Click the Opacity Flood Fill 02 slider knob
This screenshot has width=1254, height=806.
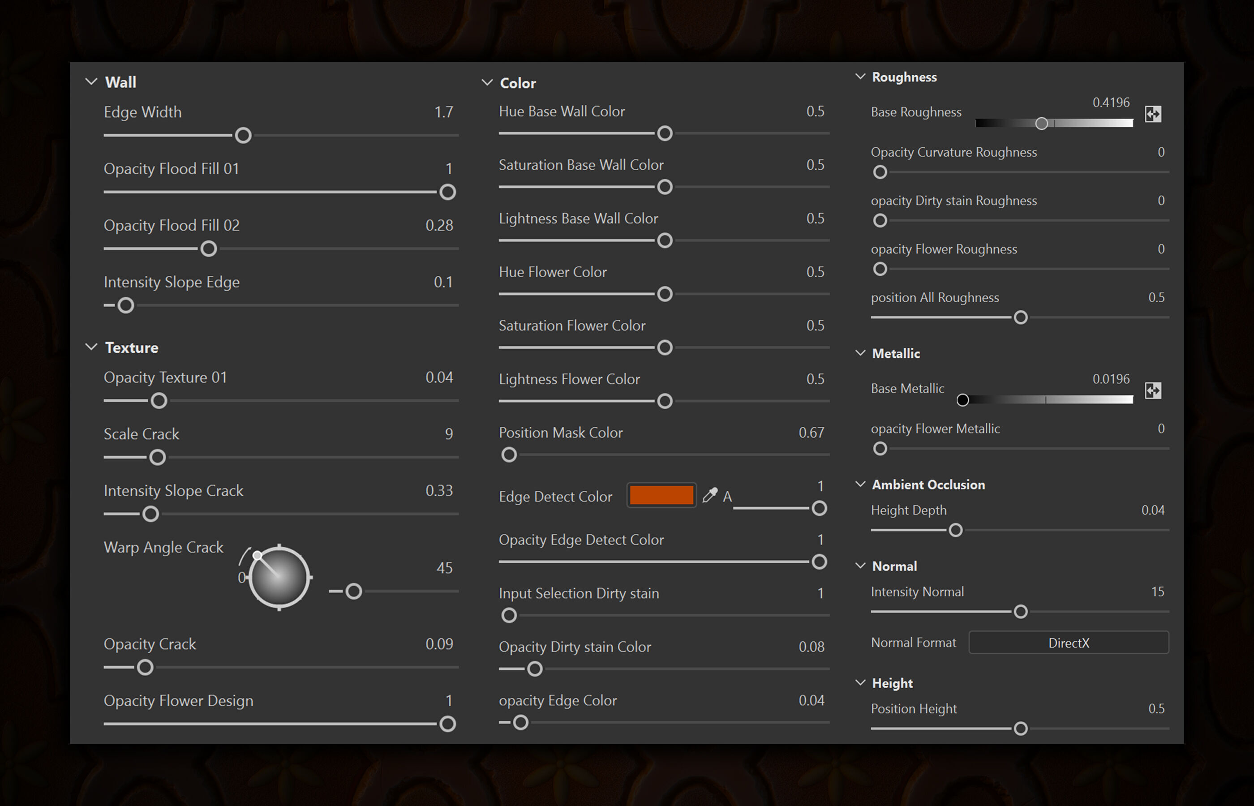(209, 249)
